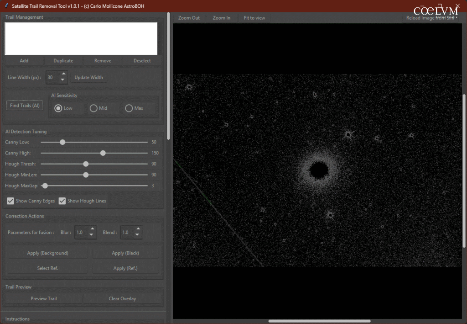Decrease Line Width with the down arrow

tap(63, 80)
